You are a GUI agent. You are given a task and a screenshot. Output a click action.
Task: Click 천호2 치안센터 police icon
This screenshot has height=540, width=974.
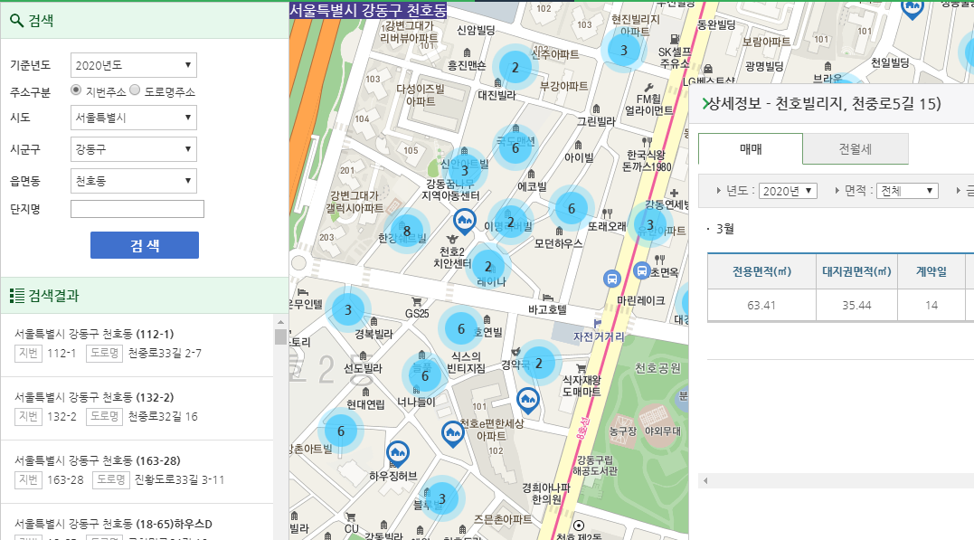coord(452,239)
